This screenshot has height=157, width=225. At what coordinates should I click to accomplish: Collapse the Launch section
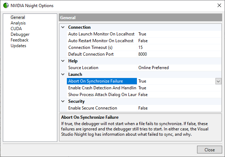[63, 74]
